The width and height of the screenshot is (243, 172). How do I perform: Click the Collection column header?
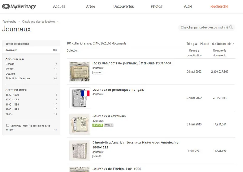tap(72, 50)
